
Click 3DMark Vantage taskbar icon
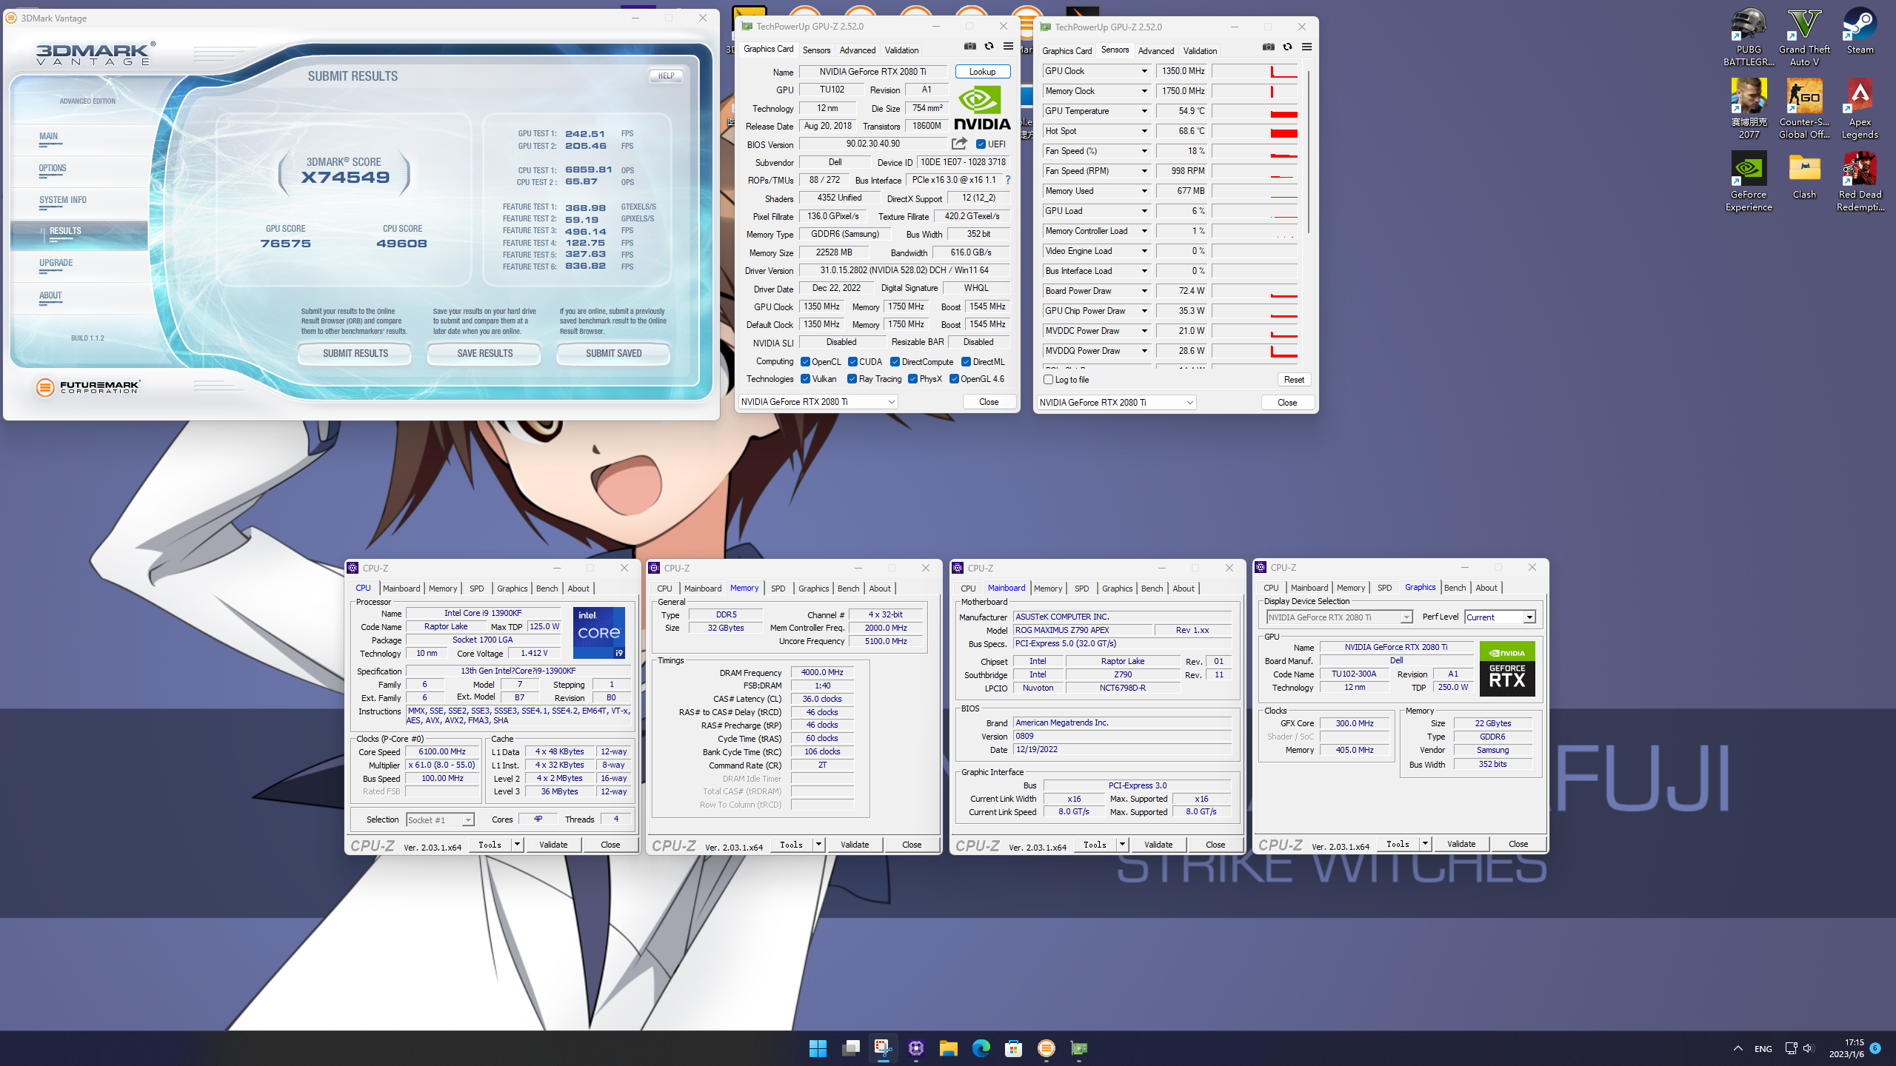pyautogui.click(x=1046, y=1048)
